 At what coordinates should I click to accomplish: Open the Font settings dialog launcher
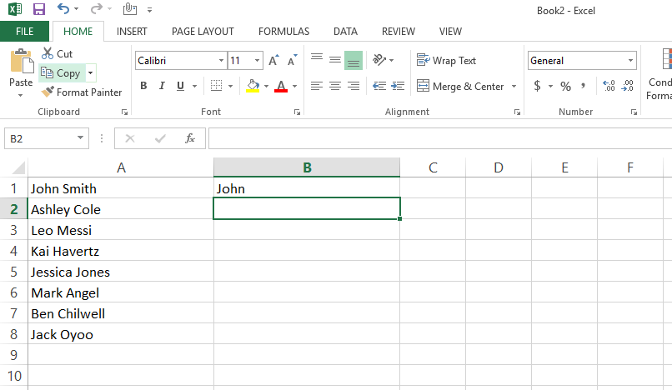(297, 112)
